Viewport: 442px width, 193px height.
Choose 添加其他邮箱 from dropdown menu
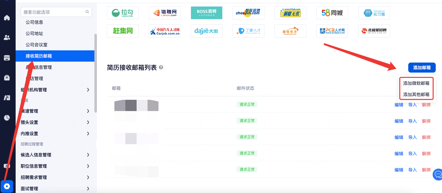coord(416,94)
